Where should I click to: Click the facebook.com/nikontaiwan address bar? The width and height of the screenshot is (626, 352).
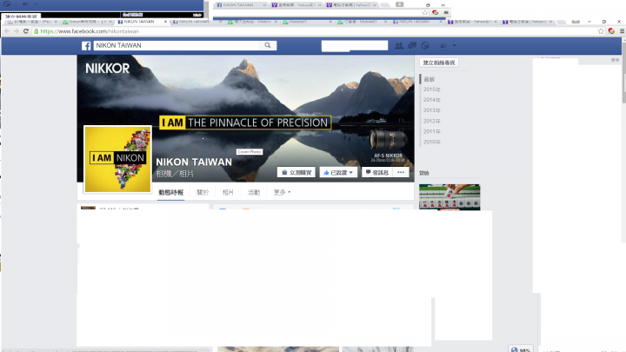point(316,31)
